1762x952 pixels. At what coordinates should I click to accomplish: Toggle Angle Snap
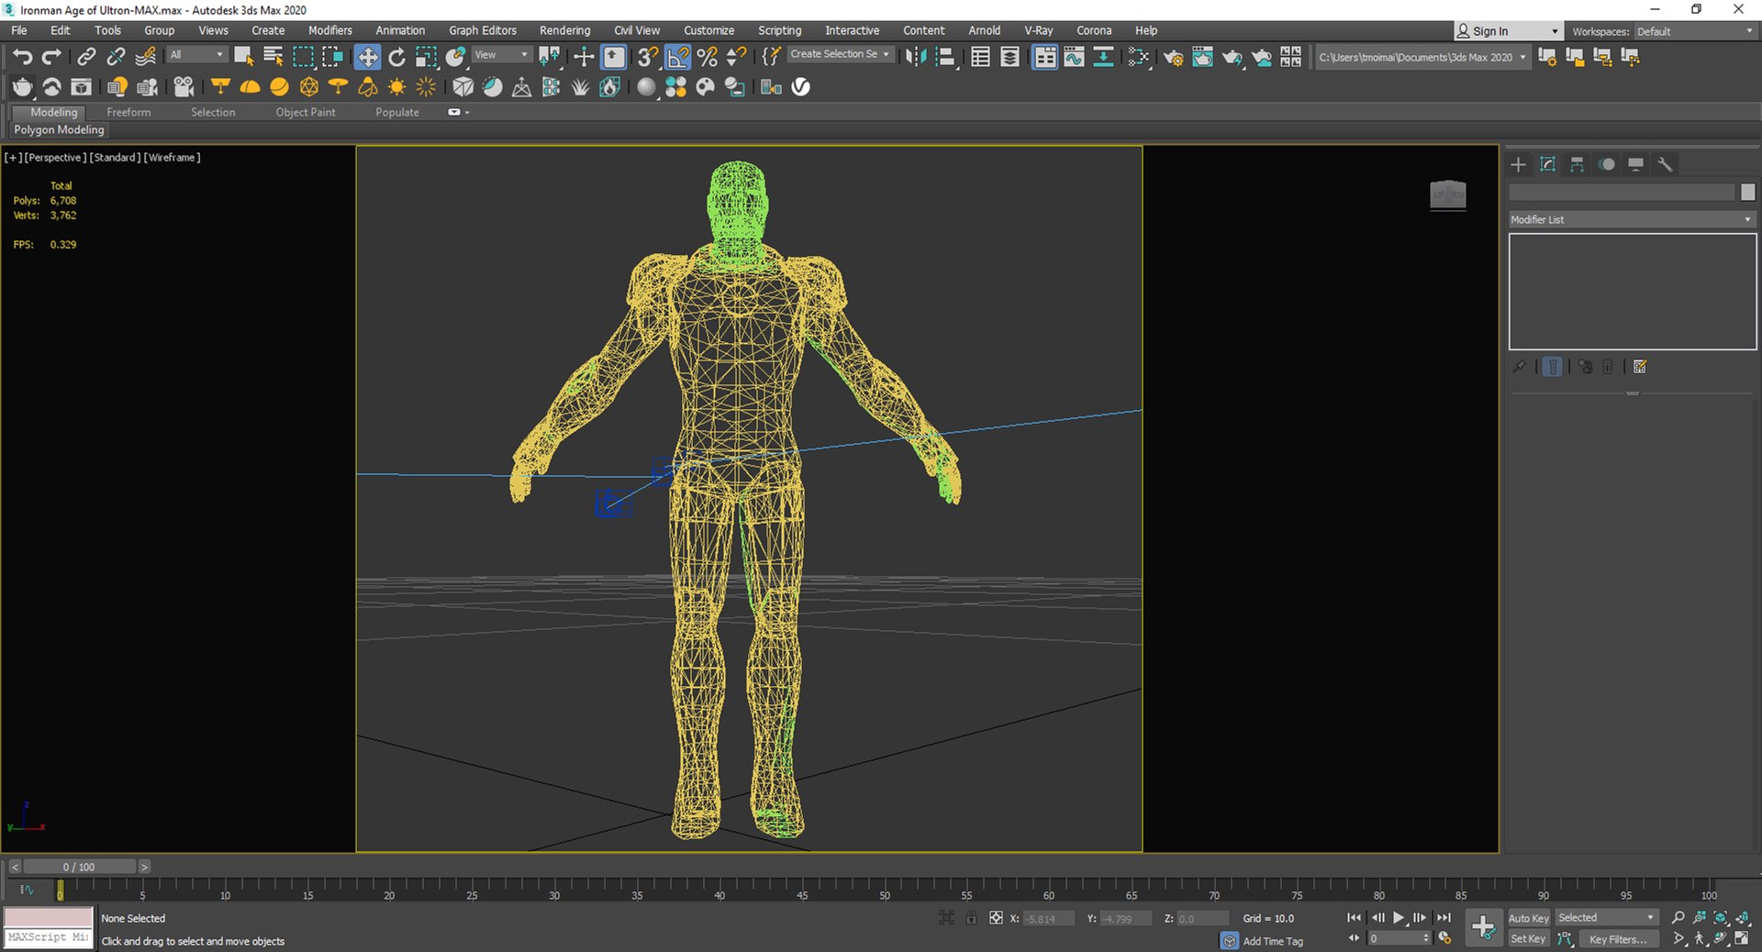click(677, 57)
